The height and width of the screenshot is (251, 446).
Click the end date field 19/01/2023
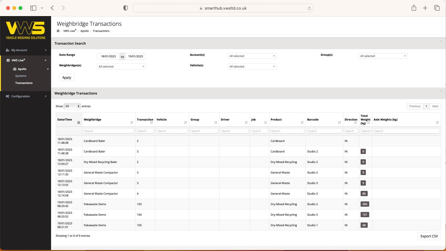(x=136, y=56)
